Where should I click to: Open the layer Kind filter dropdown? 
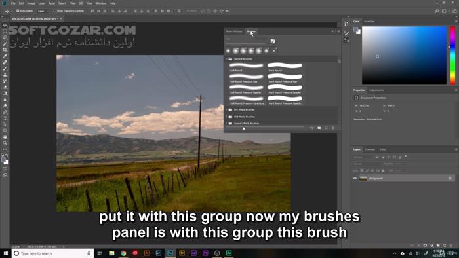point(363,157)
